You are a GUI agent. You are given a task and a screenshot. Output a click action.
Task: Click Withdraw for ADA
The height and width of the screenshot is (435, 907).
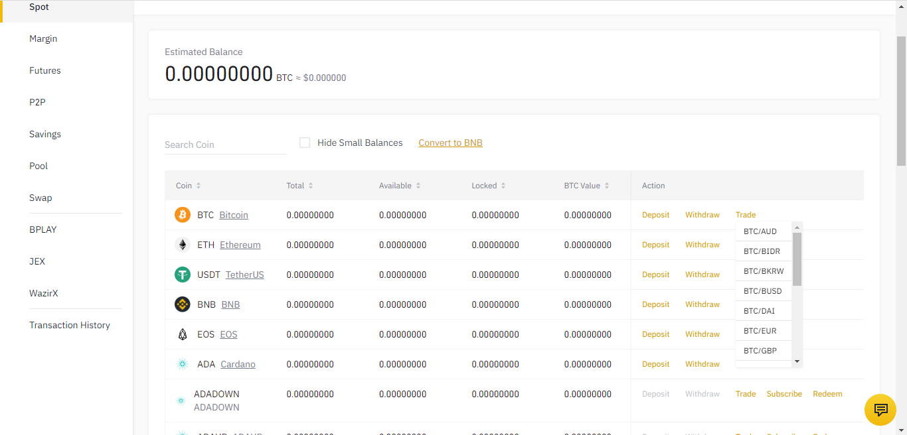[x=702, y=364]
